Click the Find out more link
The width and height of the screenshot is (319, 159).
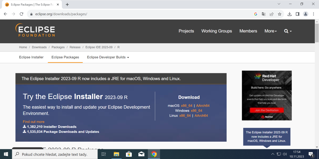(x=34, y=122)
